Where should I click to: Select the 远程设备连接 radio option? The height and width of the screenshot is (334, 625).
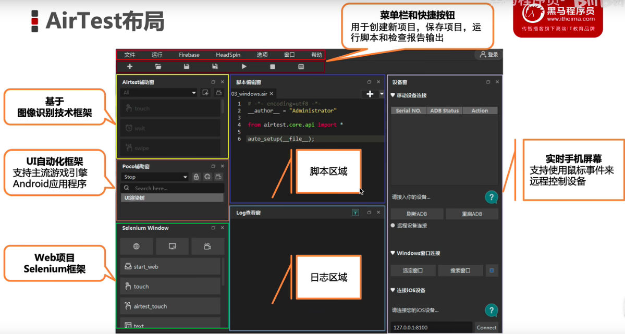(393, 226)
